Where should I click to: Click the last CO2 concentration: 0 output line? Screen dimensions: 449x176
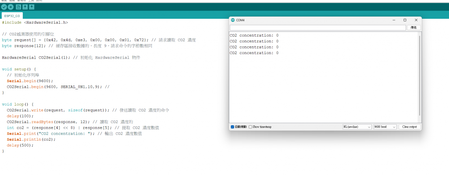click(x=254, y=53)
